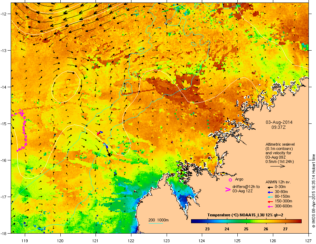The height and width of the screenshot is (244, 316).
Task: Click the '03-Aug 12Z' drifter legend text
Action: pos(242,191)
